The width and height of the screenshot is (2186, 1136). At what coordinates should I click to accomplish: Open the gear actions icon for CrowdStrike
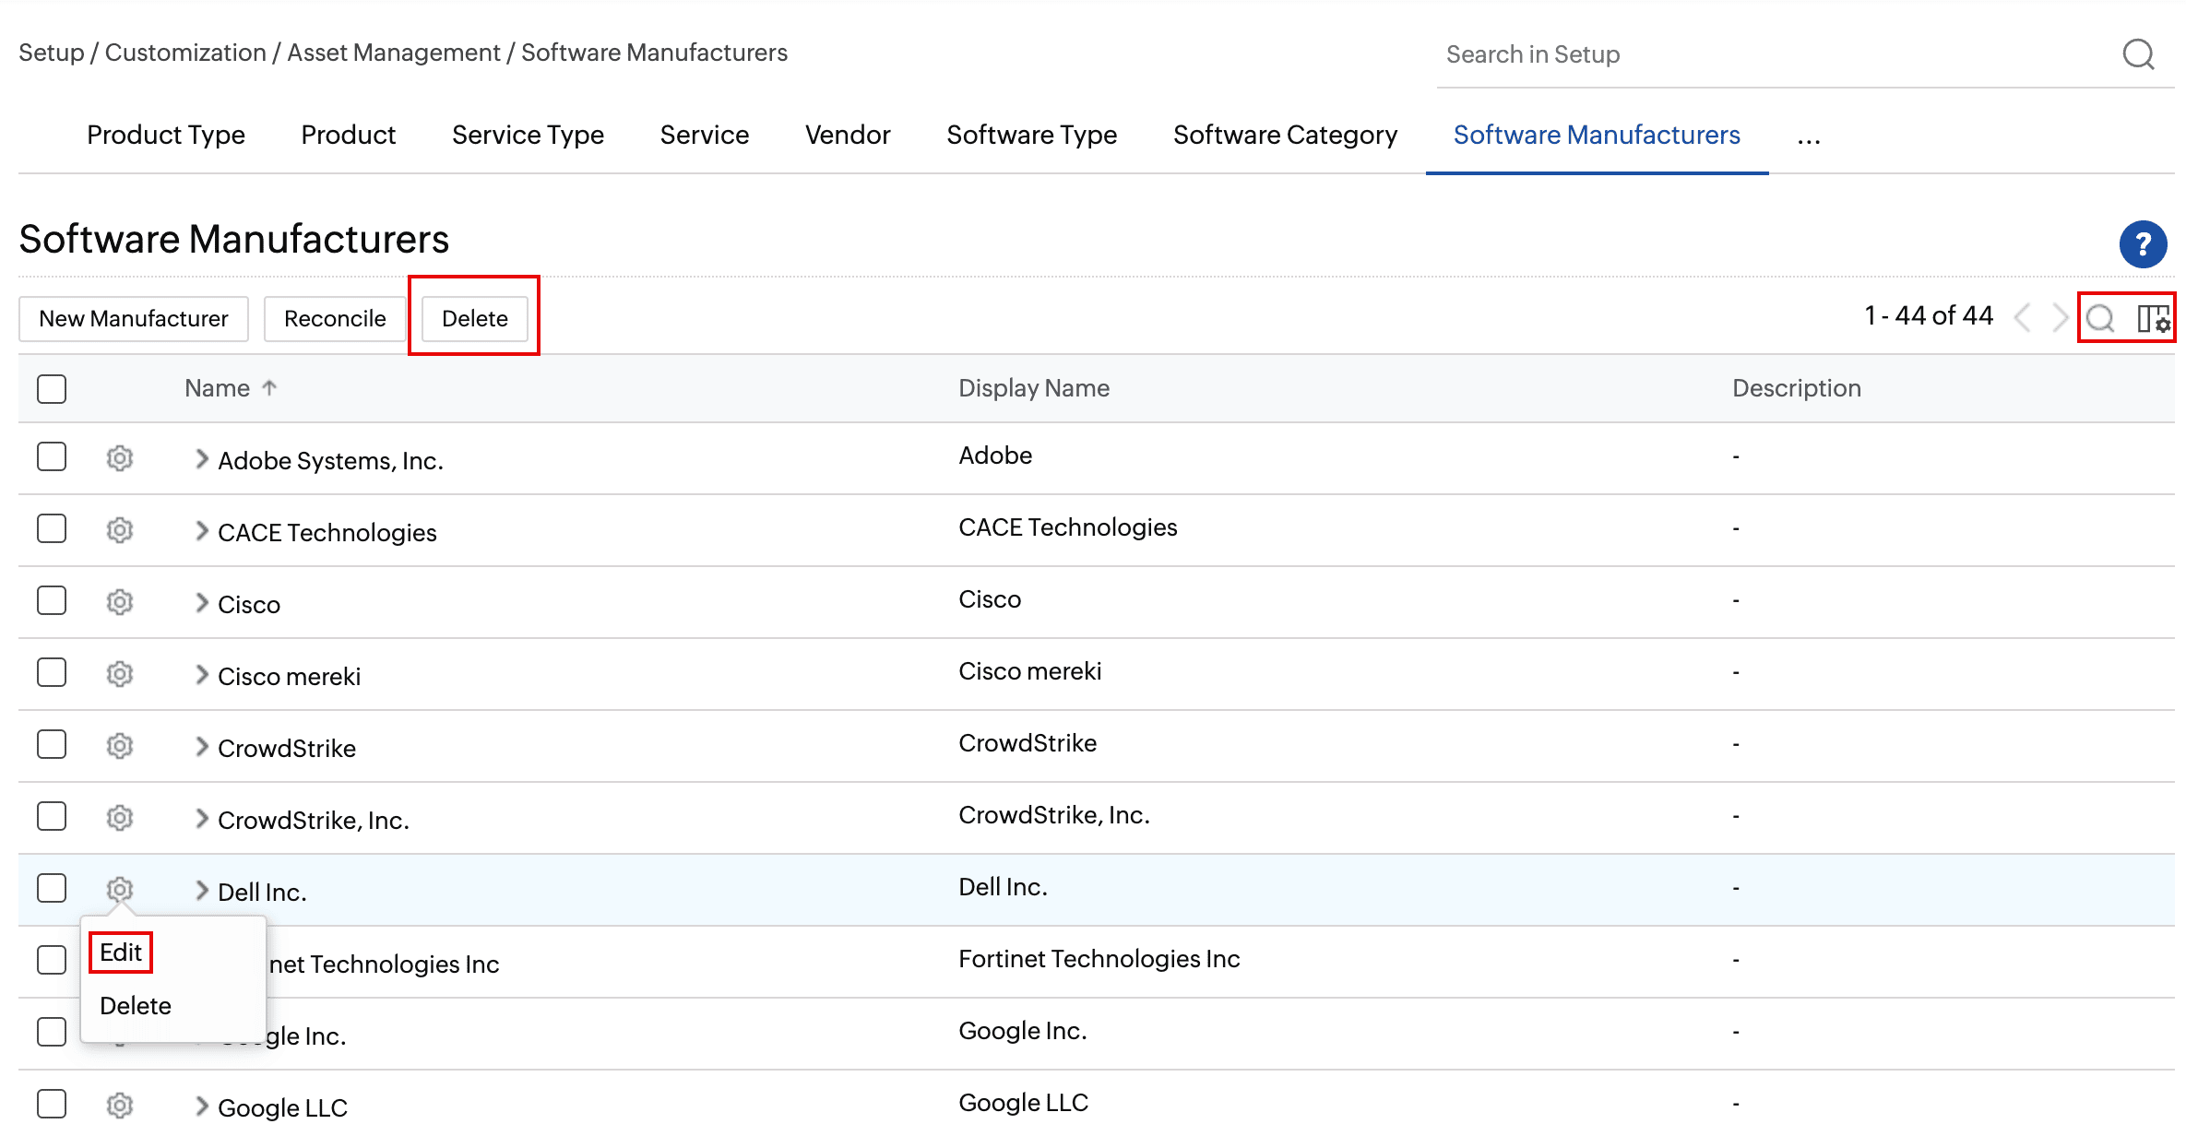click(x=119, y=744)
